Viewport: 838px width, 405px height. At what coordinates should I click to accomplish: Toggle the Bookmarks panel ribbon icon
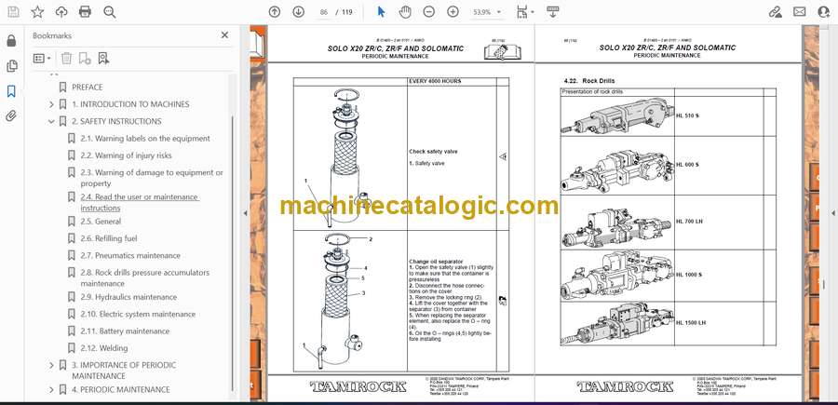click(11, 91)
